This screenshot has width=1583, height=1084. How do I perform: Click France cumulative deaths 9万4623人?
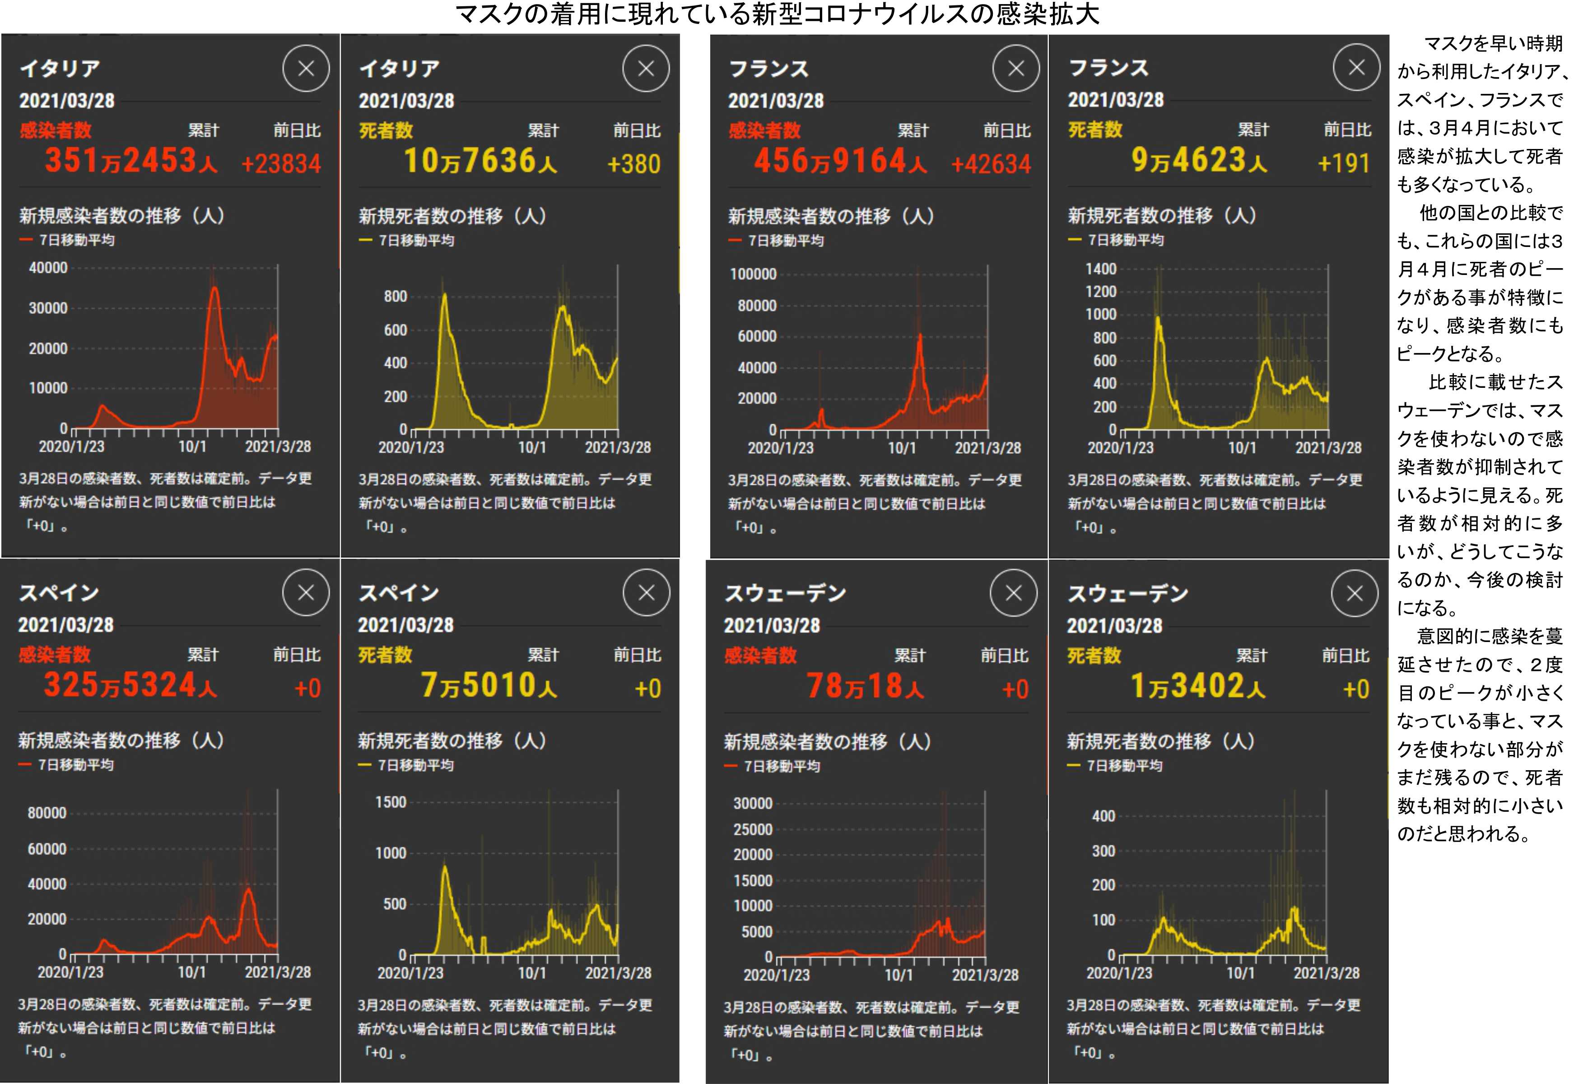[x=1199, y=161]
